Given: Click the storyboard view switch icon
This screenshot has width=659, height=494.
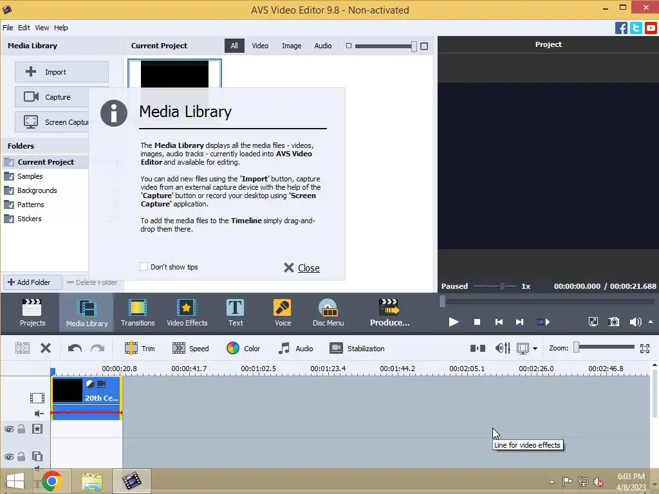Looking at the screenshot, I should coord(478,348).
